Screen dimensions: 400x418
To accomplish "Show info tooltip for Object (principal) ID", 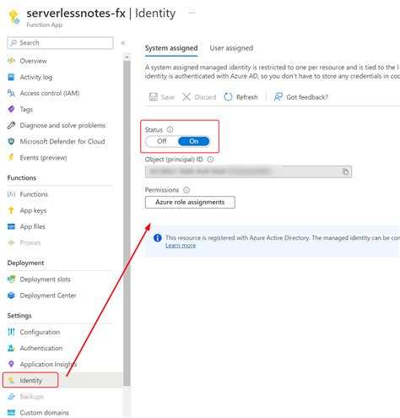I will click(x=210, y=160).
